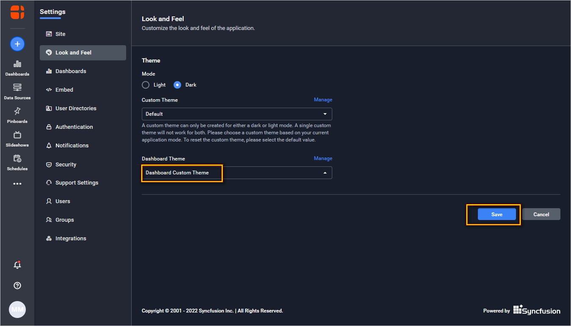
Task: Expand the Custom Theme dropdown
Action: click(237, 114)
